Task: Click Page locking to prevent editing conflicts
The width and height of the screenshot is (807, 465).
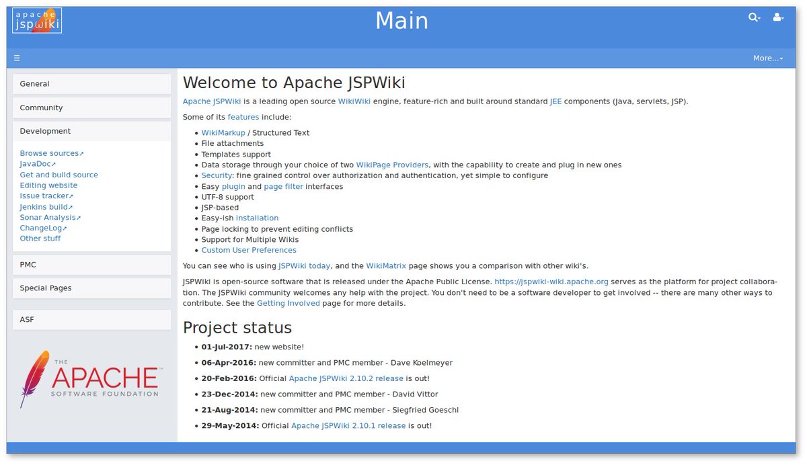Action: [x=277, y=229]
